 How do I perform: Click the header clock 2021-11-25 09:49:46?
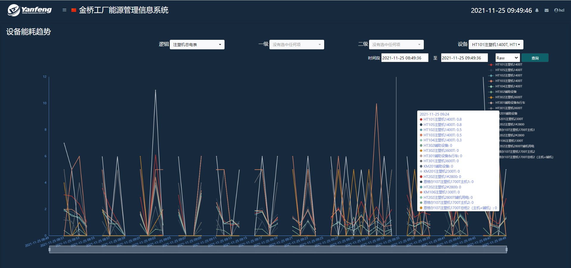point(501,10)
